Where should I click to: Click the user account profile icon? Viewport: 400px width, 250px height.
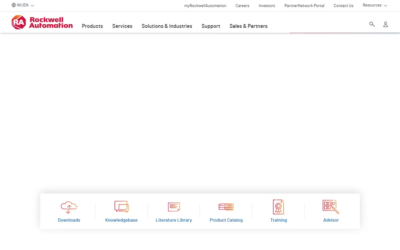click(385, 24)
